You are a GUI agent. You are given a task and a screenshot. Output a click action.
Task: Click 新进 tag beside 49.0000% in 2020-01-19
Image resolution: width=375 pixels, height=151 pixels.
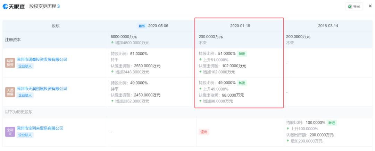(x=242, y=83)
